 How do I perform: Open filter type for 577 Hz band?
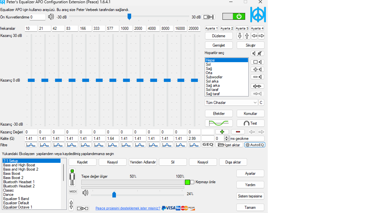(x=113, y=145)
